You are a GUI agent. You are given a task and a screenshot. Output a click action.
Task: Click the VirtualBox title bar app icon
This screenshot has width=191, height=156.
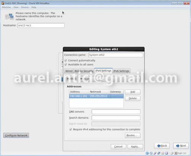tap(3, 3)
